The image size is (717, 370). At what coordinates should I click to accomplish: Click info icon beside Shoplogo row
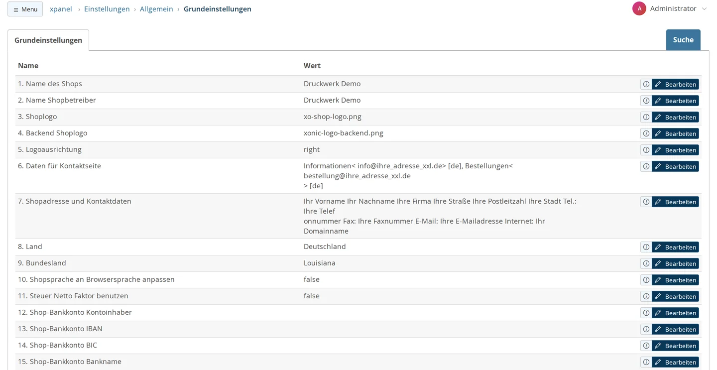tap(646, 117)
